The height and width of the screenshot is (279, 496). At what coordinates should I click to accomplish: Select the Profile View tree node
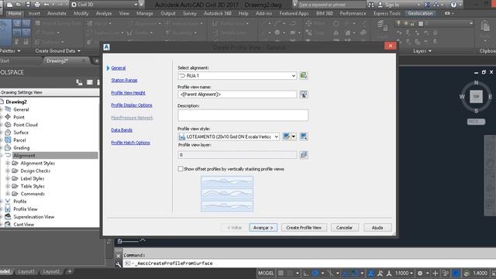pos(26,209)
